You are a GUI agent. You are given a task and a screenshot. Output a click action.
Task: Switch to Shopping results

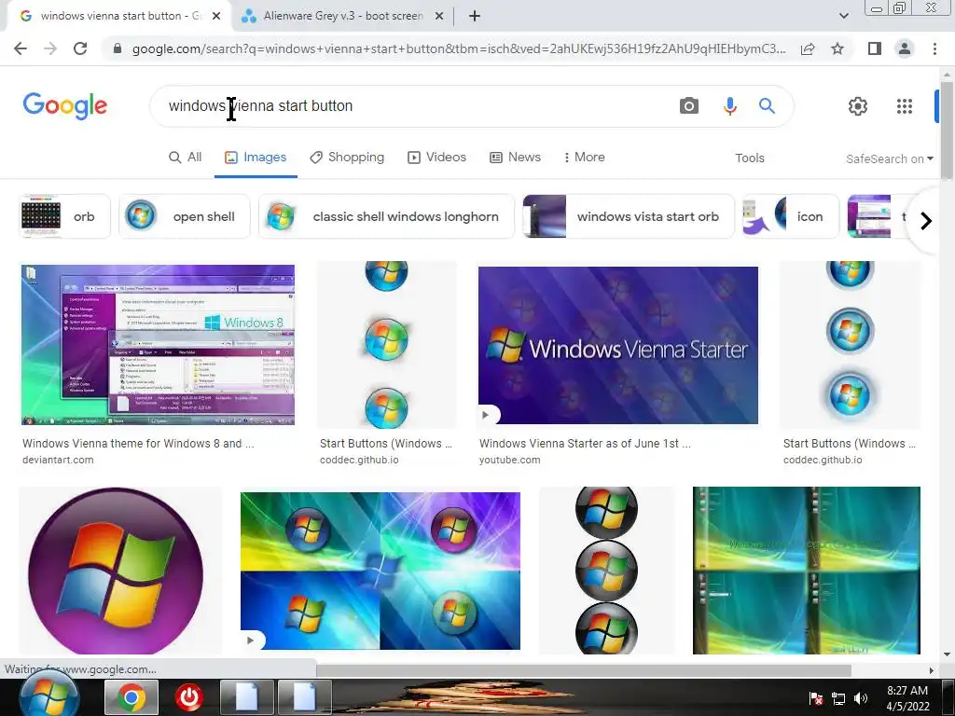(347, 157)
